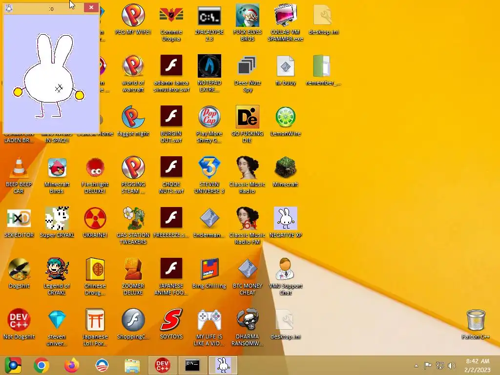Open the fix buuy file
Viewport: 500px width, 375px height.
(285, 66)
